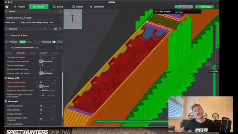Click the undo icon beside the process preset
This screenshot has width=238, height=134.
6,48
